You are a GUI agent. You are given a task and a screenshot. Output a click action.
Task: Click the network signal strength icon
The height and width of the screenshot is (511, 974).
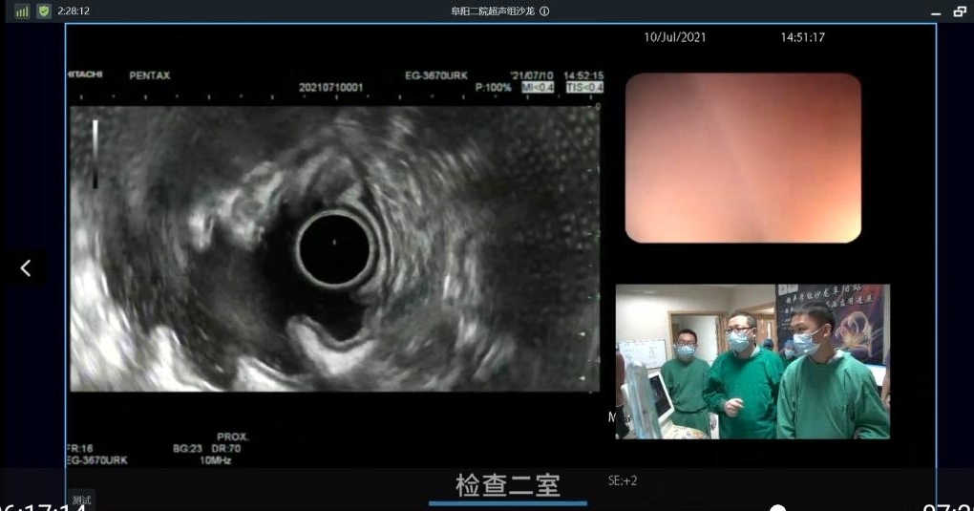22,11
